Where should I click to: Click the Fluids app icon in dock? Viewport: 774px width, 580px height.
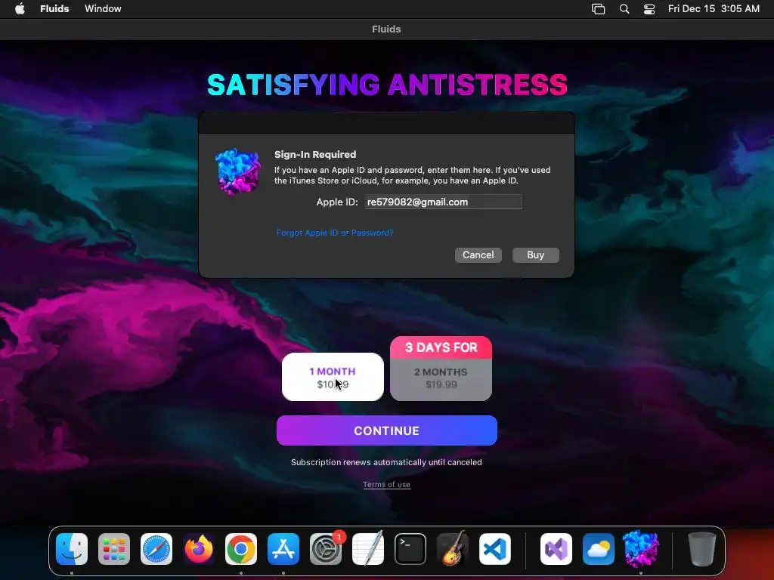point(641,549)
